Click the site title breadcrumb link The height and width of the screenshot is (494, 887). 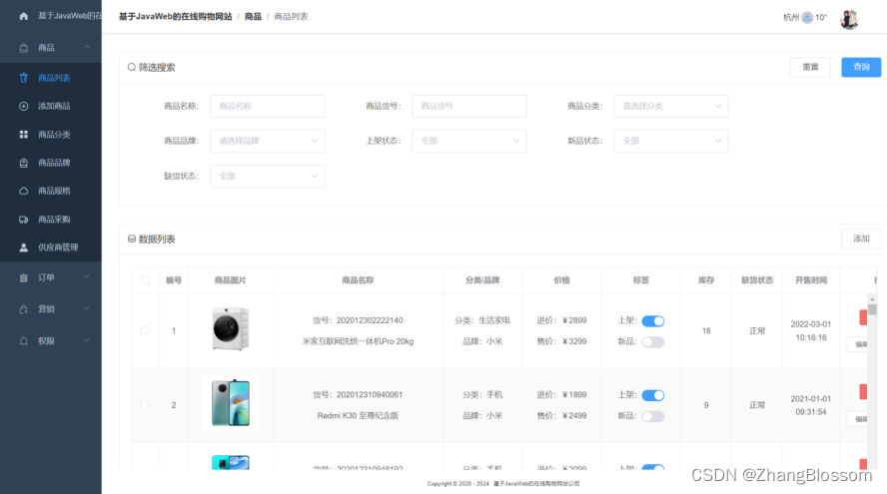176,17
